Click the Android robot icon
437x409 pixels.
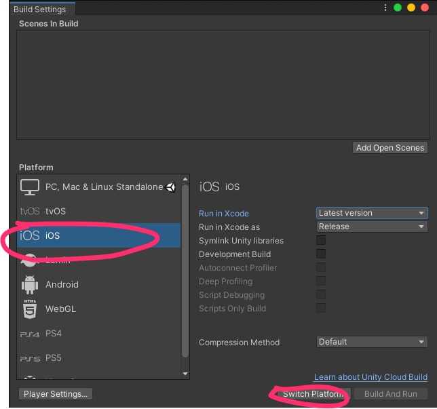coord(30,285)
